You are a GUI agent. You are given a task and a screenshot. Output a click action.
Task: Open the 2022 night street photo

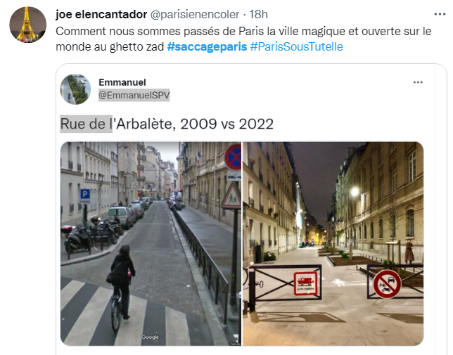tap(333, 244)
